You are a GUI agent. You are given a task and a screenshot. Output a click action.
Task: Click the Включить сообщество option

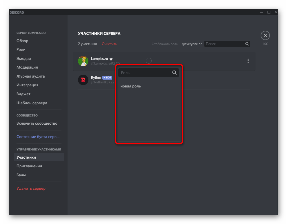click(x=36, y=123)
